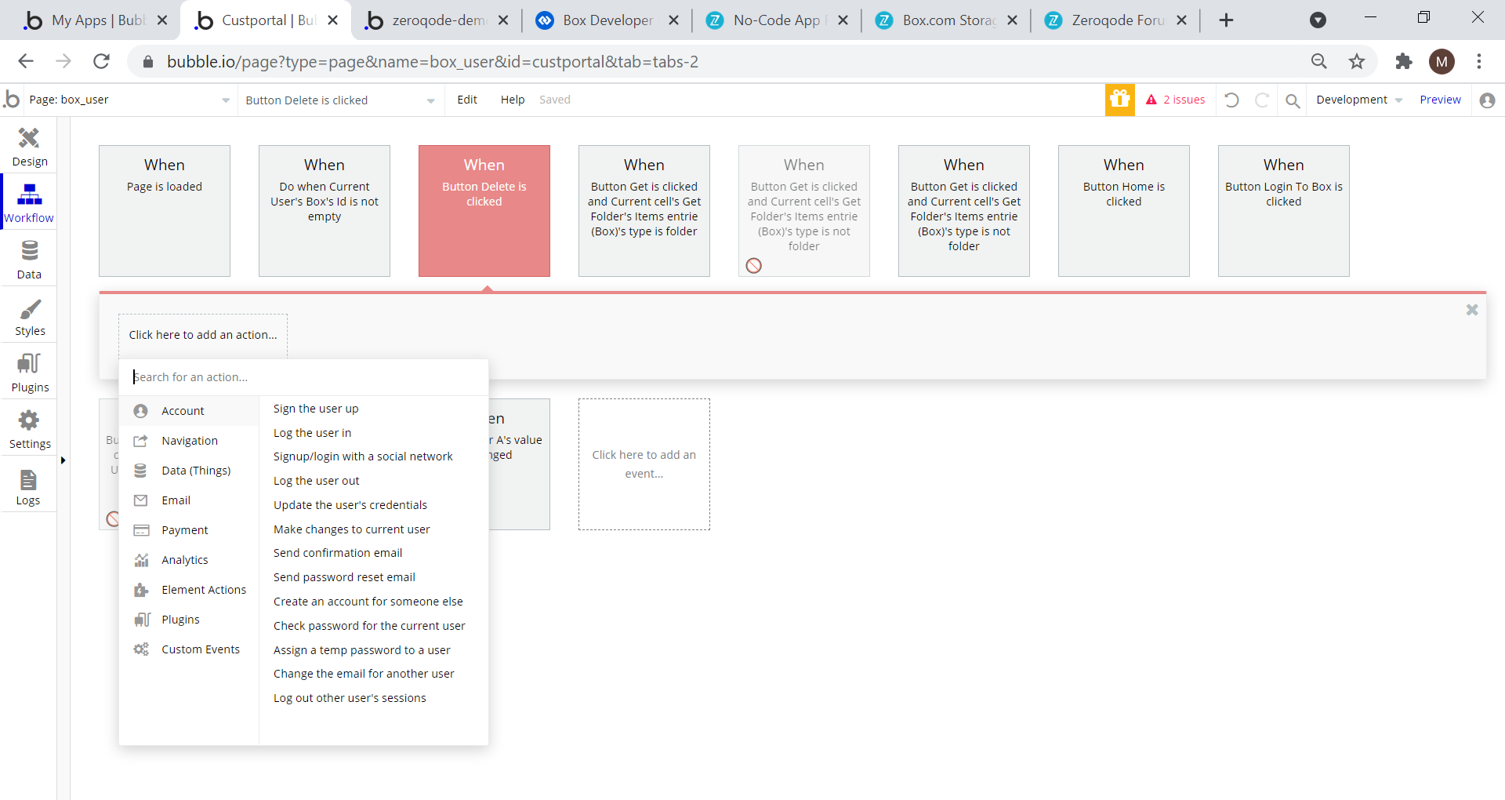Screen dimensions: 1505x800
Task: Click Chrome profile avatar M
Action: (x=1442, y=61)
